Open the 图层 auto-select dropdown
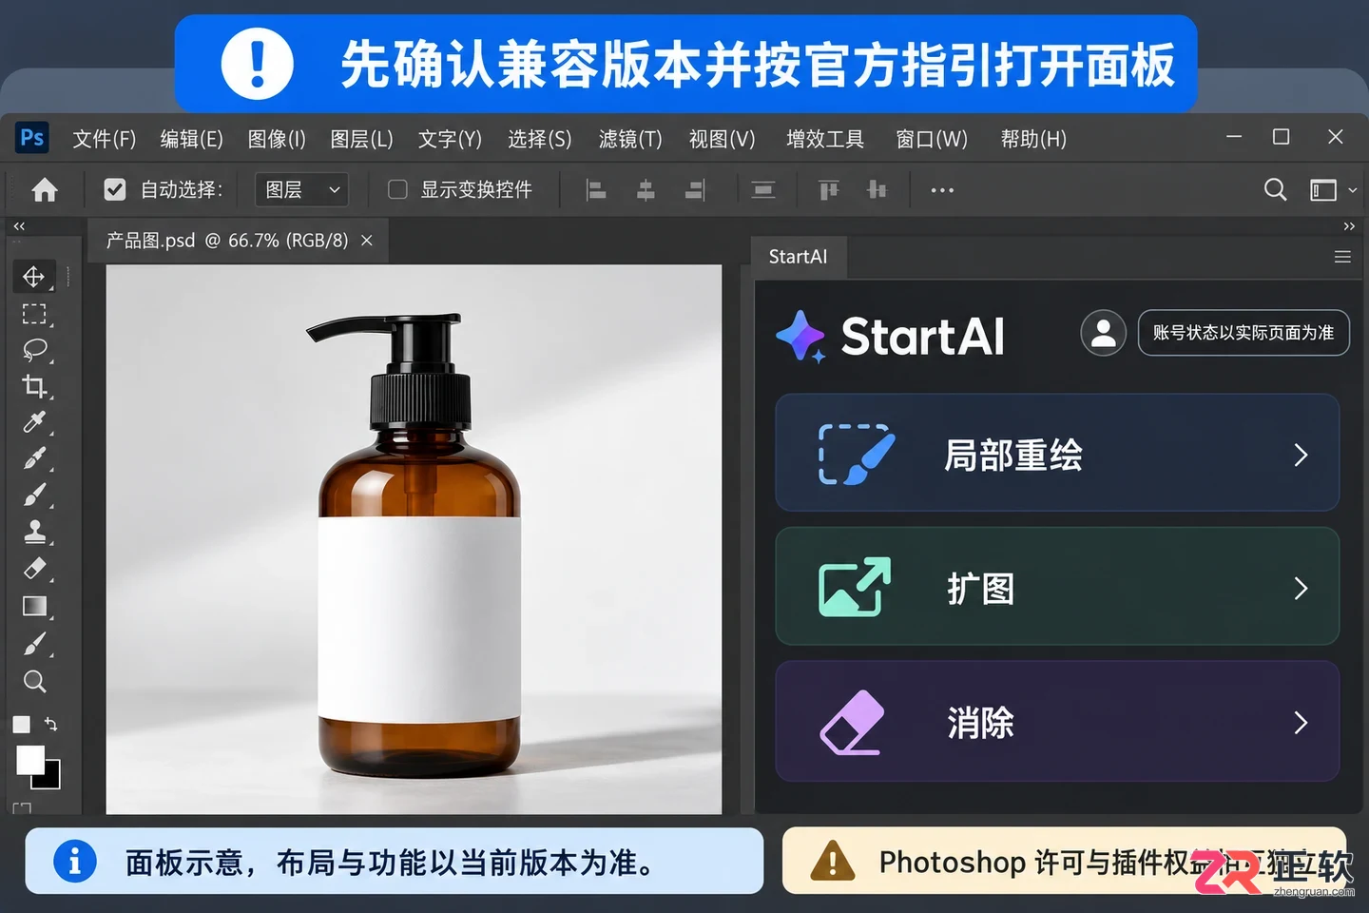The width and height of the screenshot is (1369, 913). [301, 190]
